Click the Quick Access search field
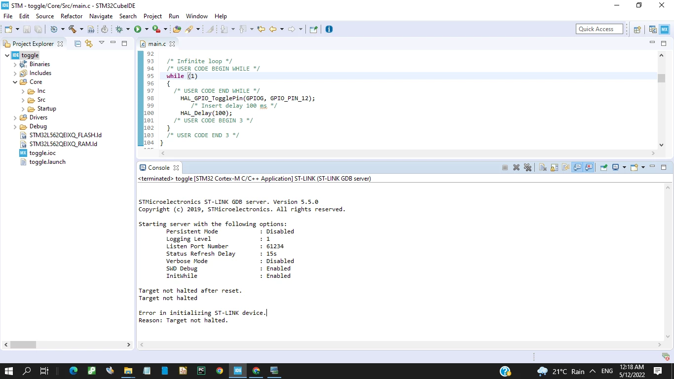This screenshot has height=379, width=674. click(599, 29)
